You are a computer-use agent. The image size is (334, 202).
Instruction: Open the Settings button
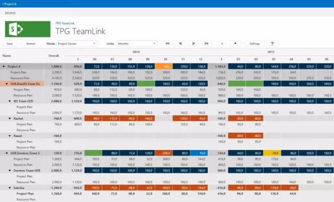click(255, 44)
